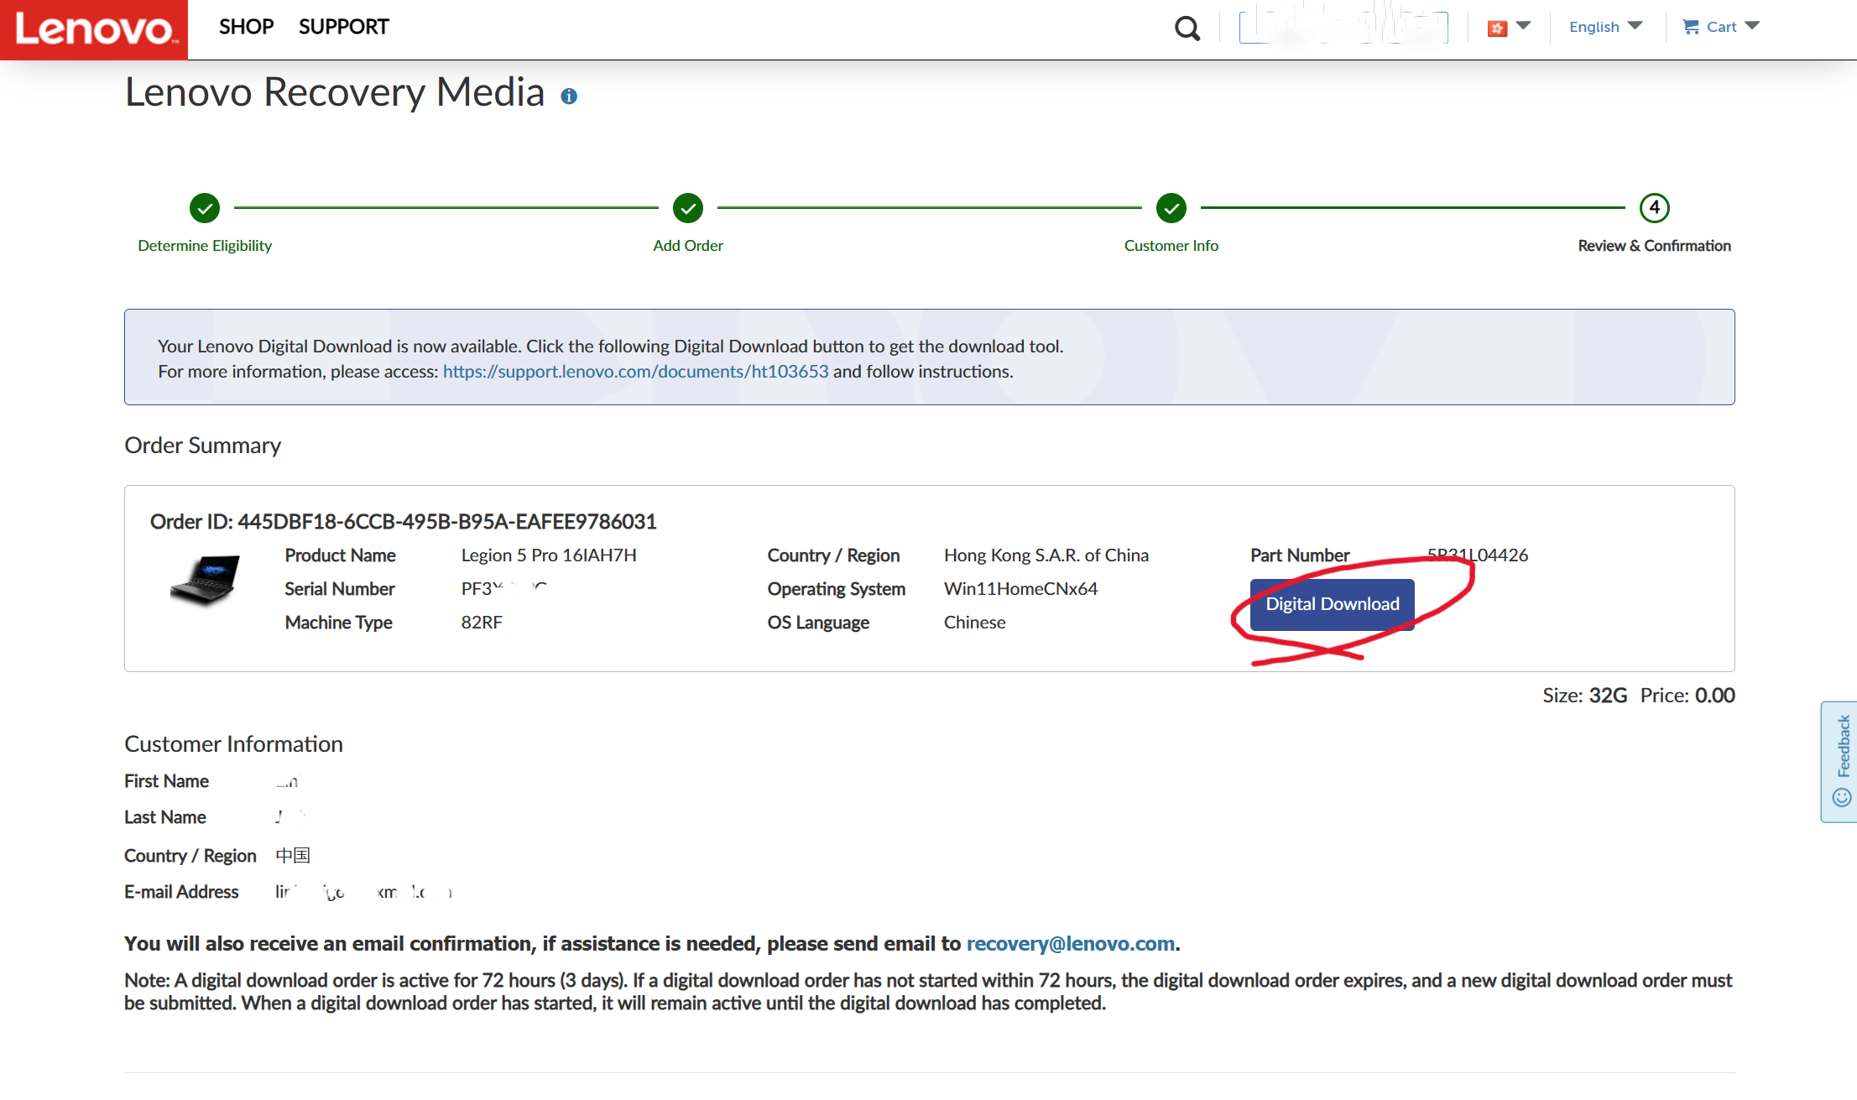Open the search magnifier icon
1857x1100 pixels.
pyautogui.click(x=1187, y=29)
